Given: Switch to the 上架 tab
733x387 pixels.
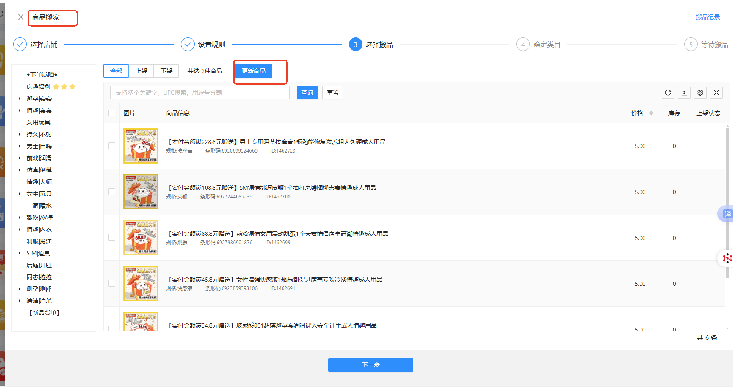Looking at the screenshot, I should point(141,71).
